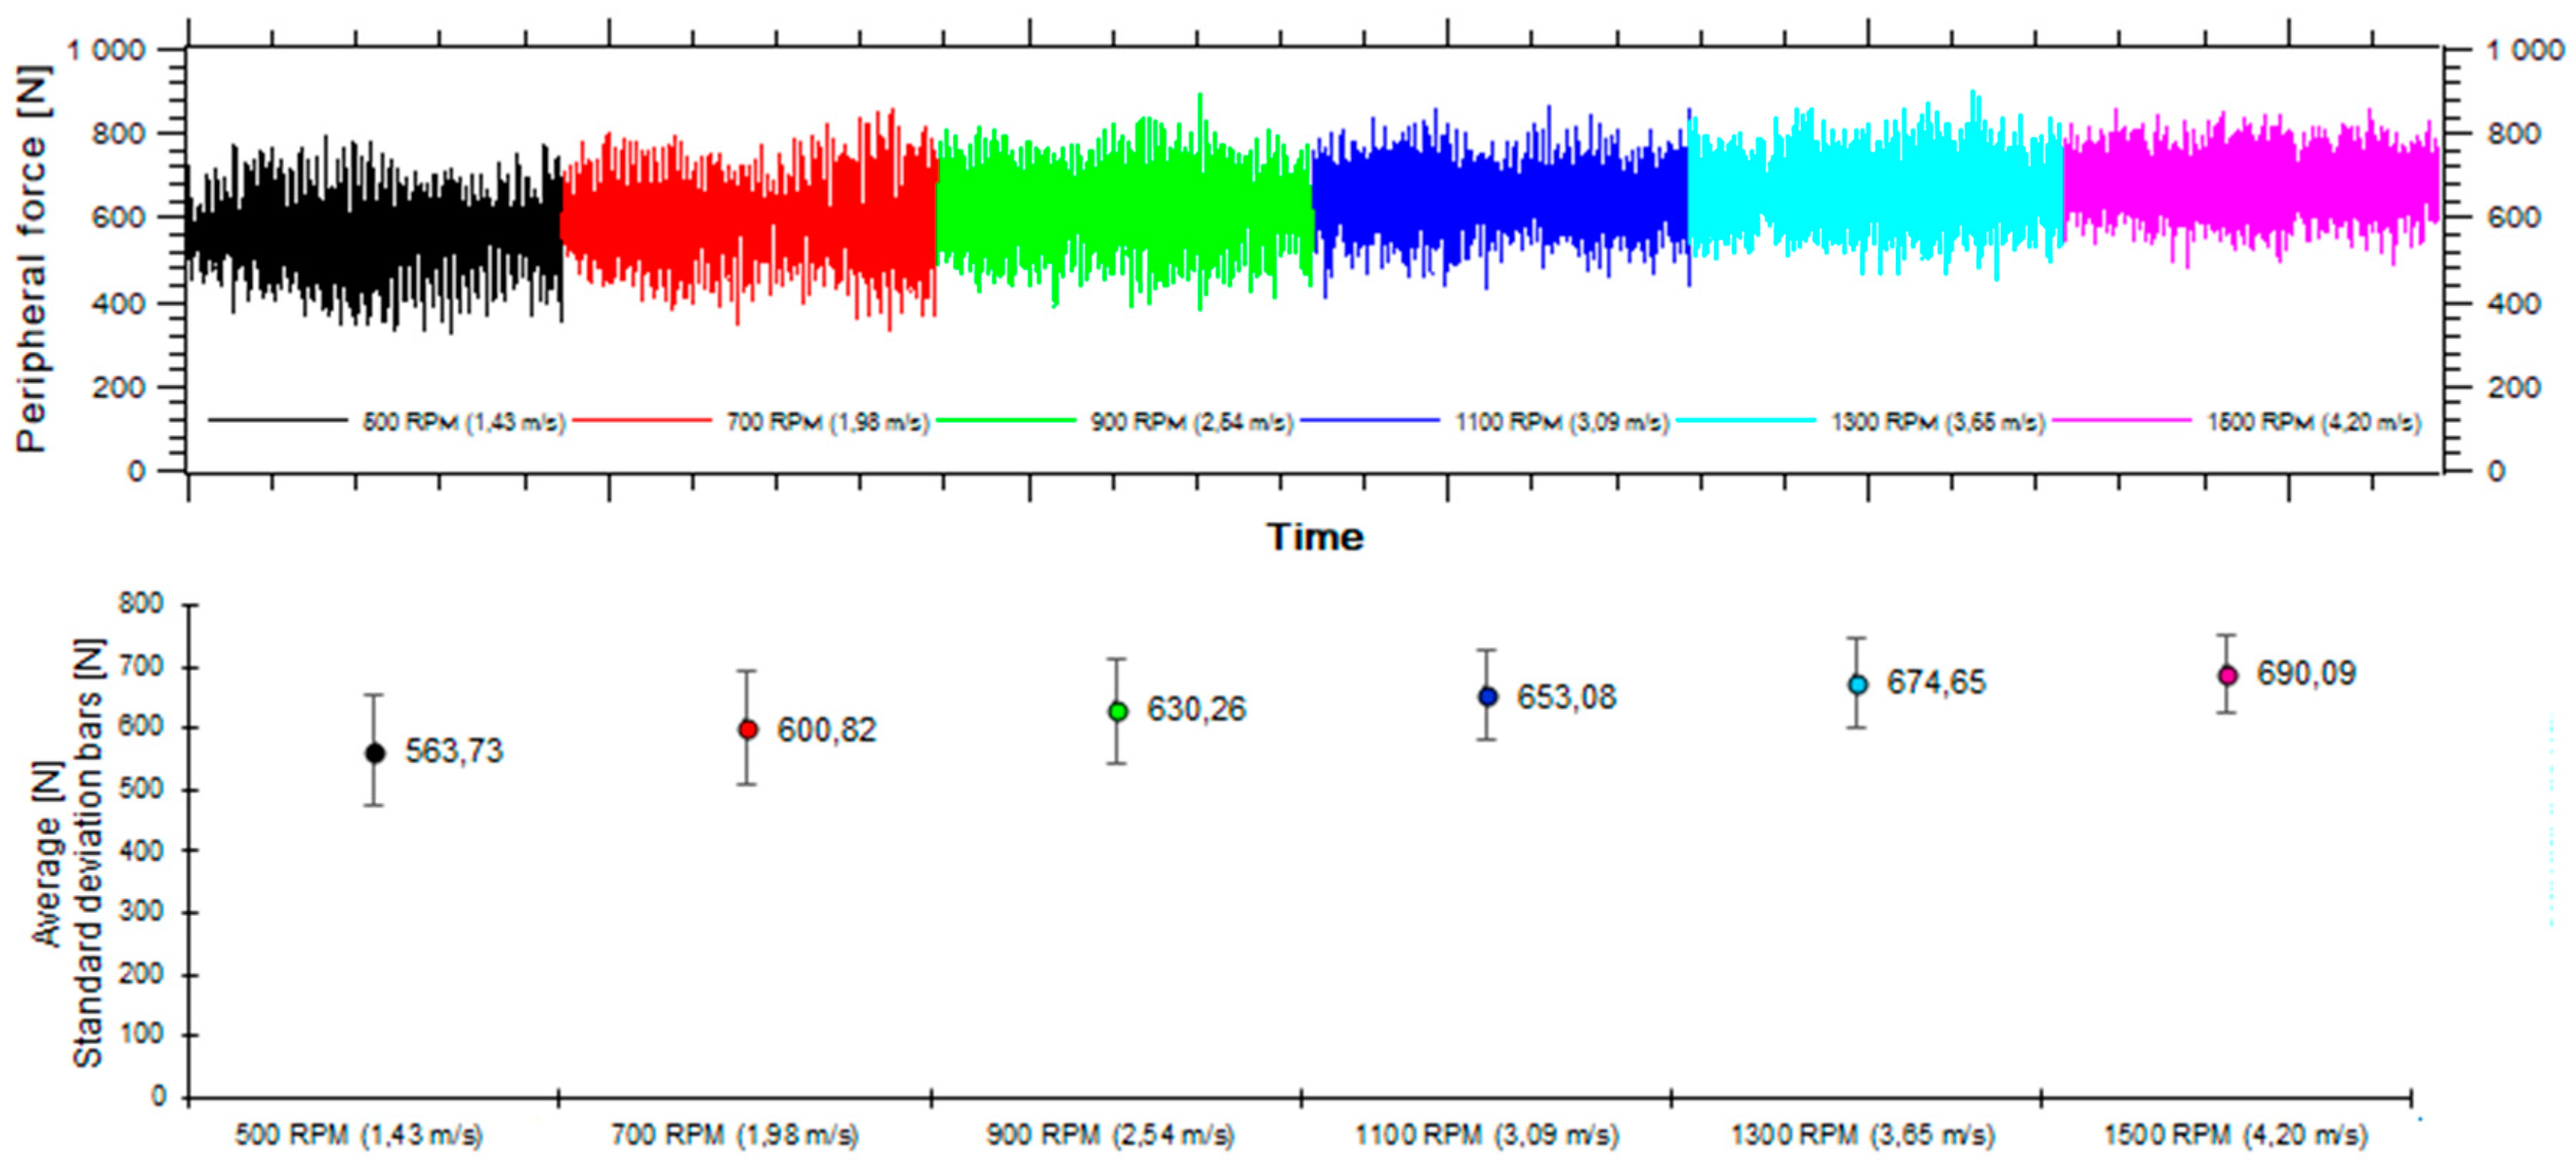Click the '500' tick on the lower chart axis
The width and height of the screenshot is (2576, 1166).
(141, 789)
